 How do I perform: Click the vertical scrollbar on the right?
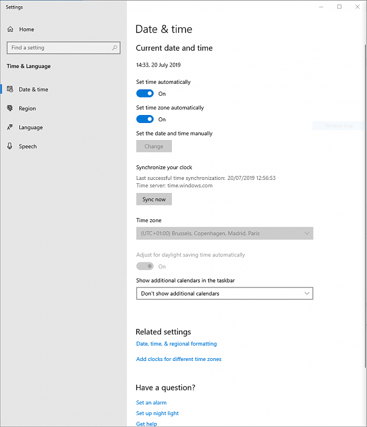pos(365,206)
